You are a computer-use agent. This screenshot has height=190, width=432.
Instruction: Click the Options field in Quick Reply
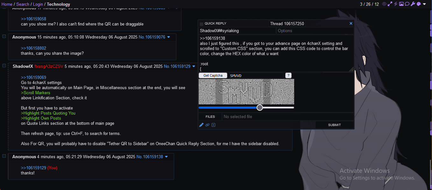[x=315, y=31]
